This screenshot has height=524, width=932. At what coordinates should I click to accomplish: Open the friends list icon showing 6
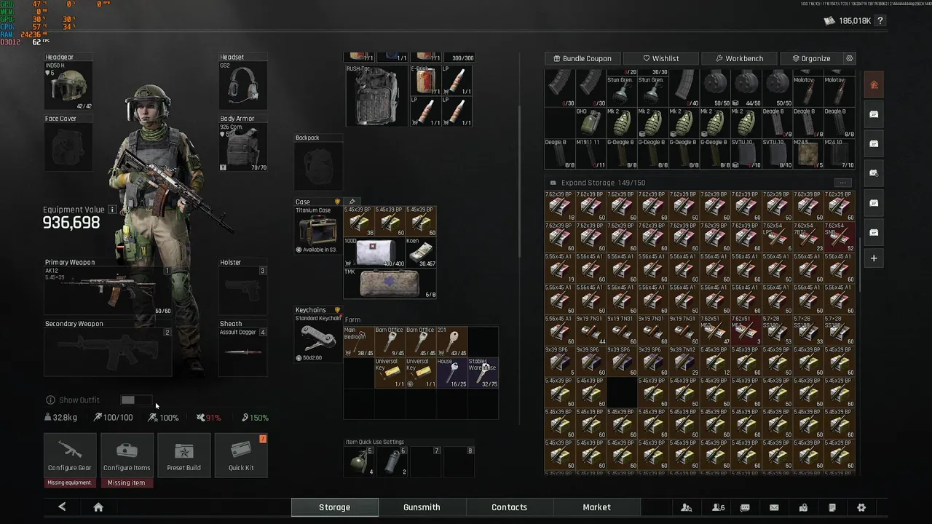click(x=718, y=507)
